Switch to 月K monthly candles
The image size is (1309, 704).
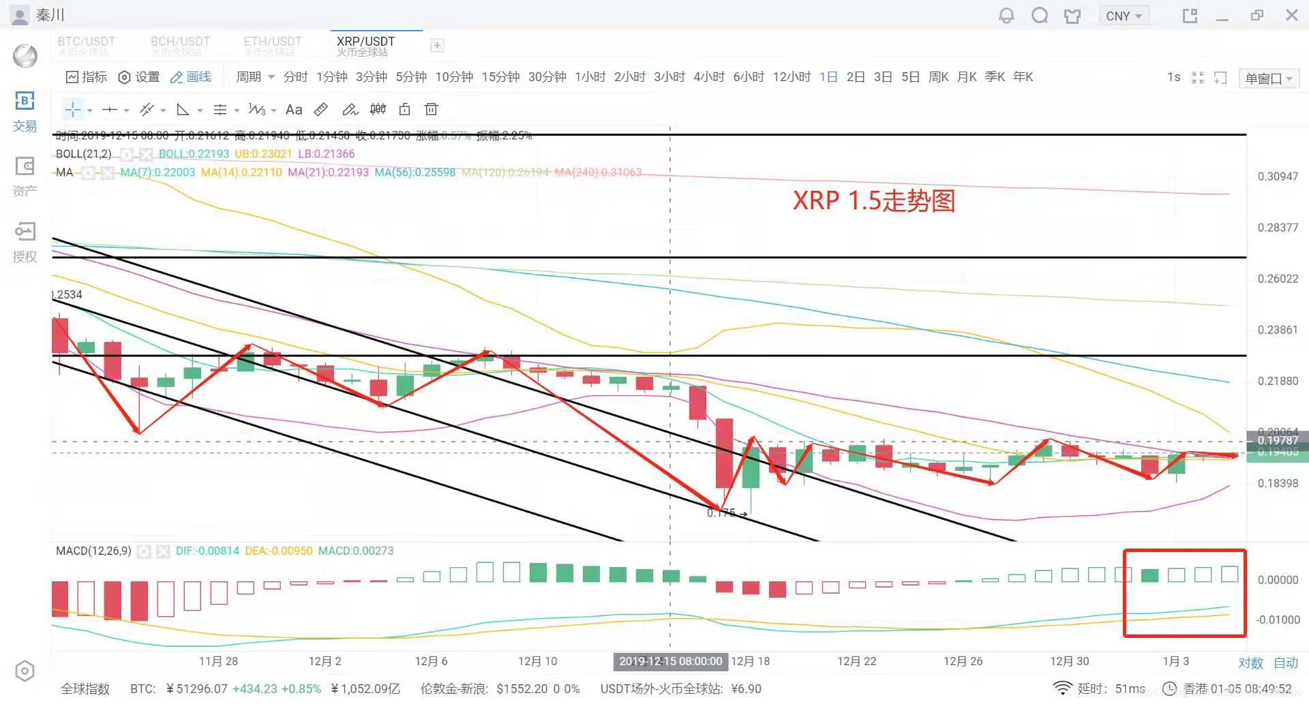967,77
